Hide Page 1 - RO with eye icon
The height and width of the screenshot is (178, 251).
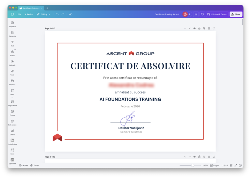(x=195, y=28)
